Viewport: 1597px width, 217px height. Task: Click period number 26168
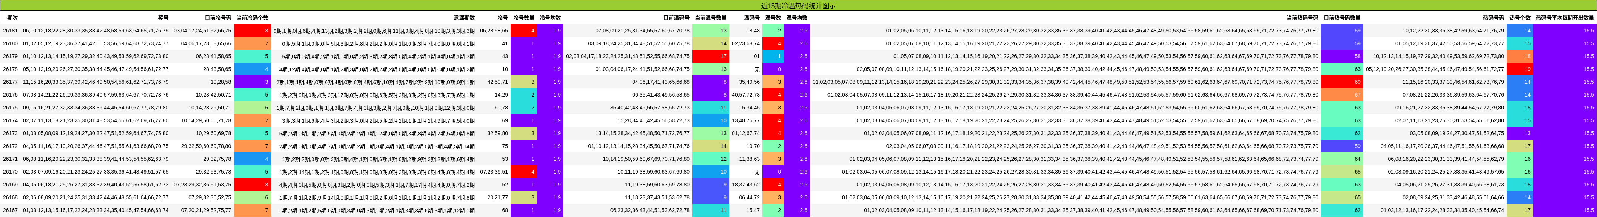click(x=11, y=198)
